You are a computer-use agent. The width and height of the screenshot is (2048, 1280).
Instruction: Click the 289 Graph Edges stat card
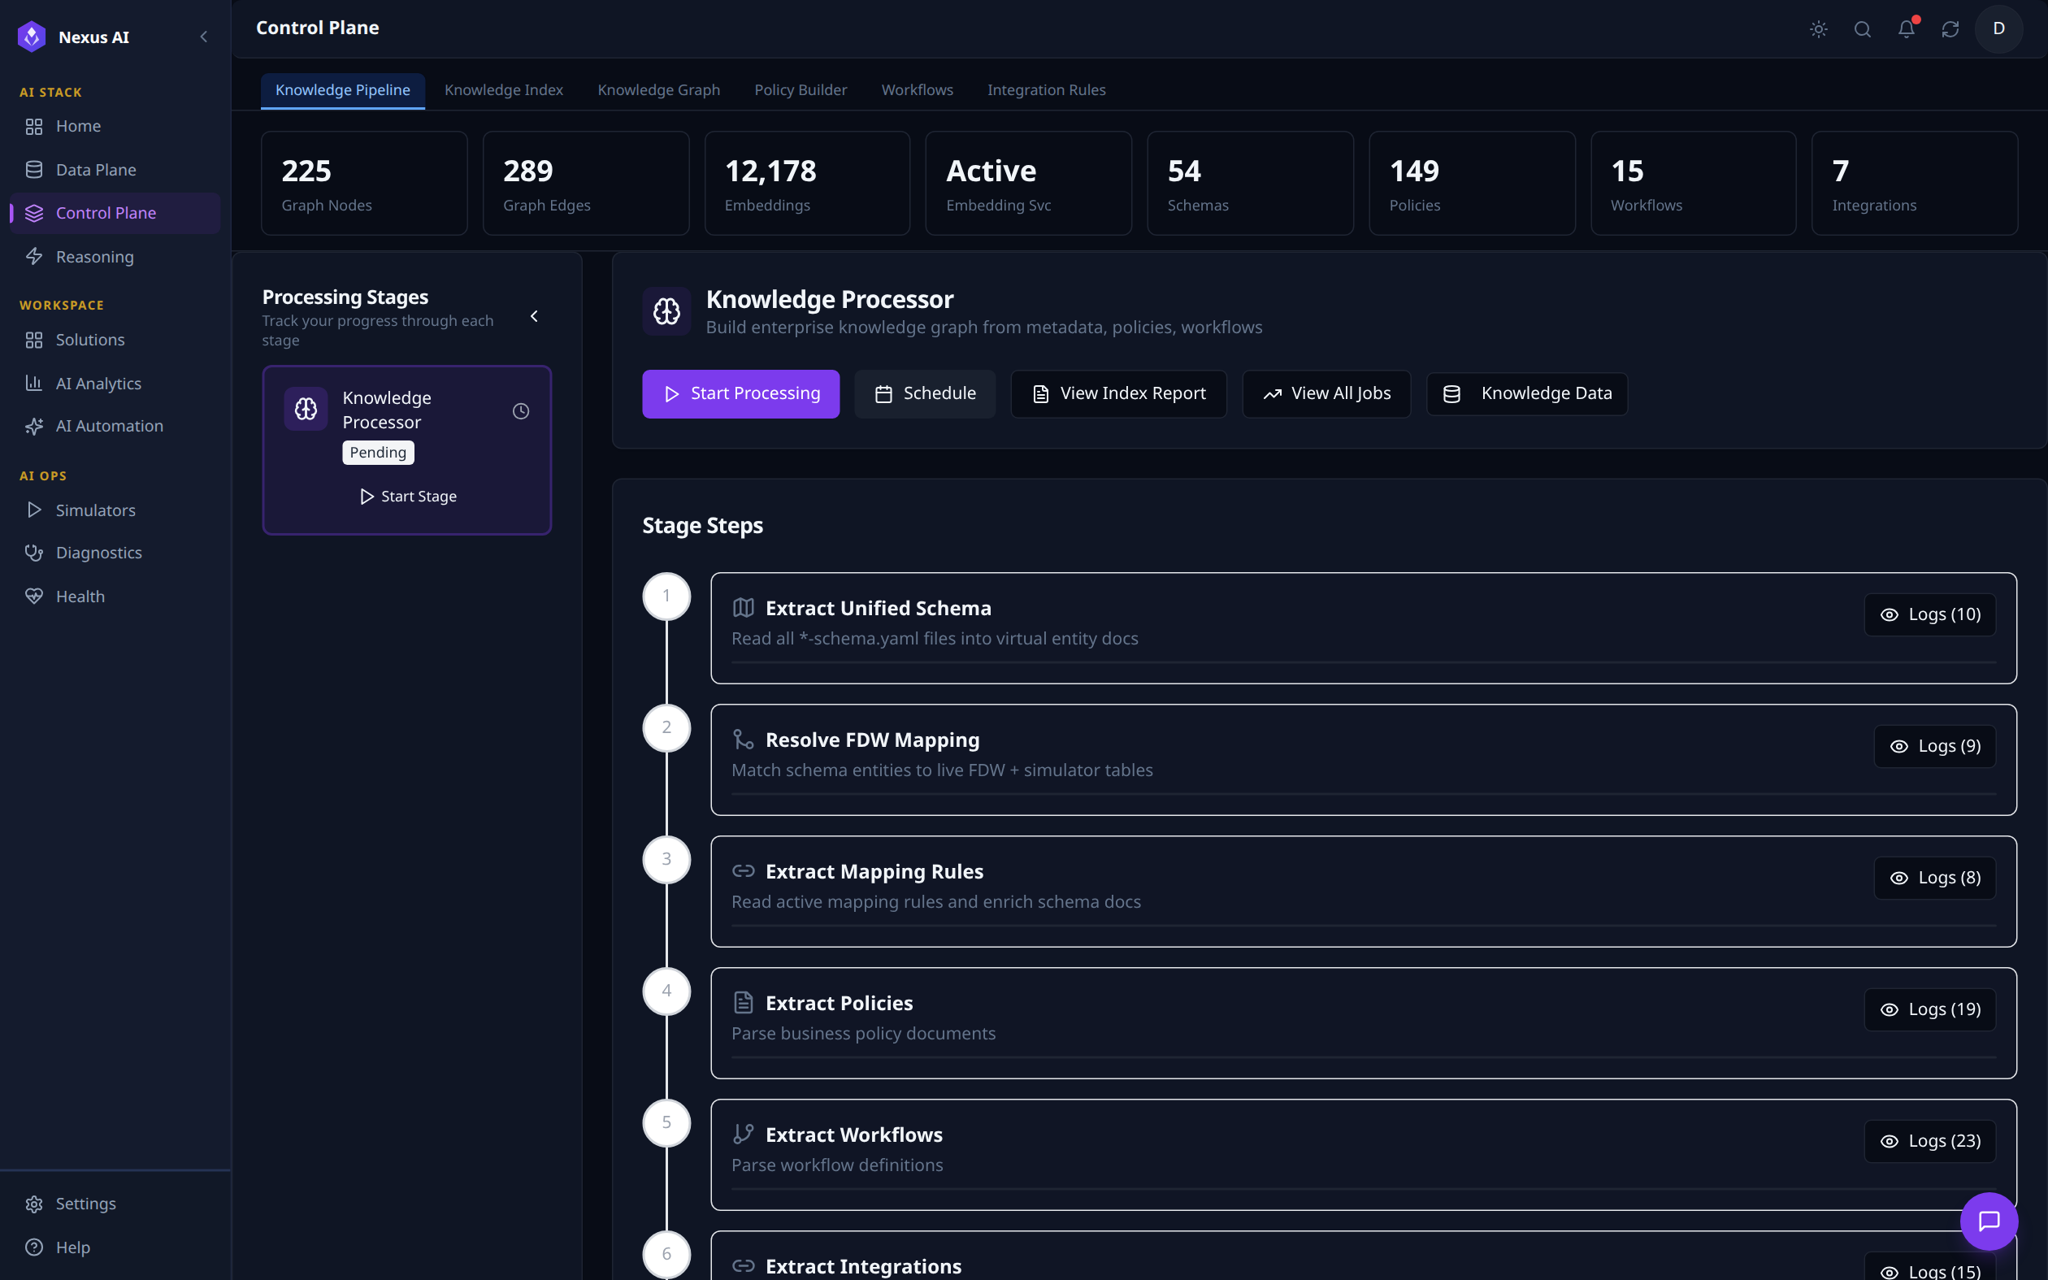point(586,183)
